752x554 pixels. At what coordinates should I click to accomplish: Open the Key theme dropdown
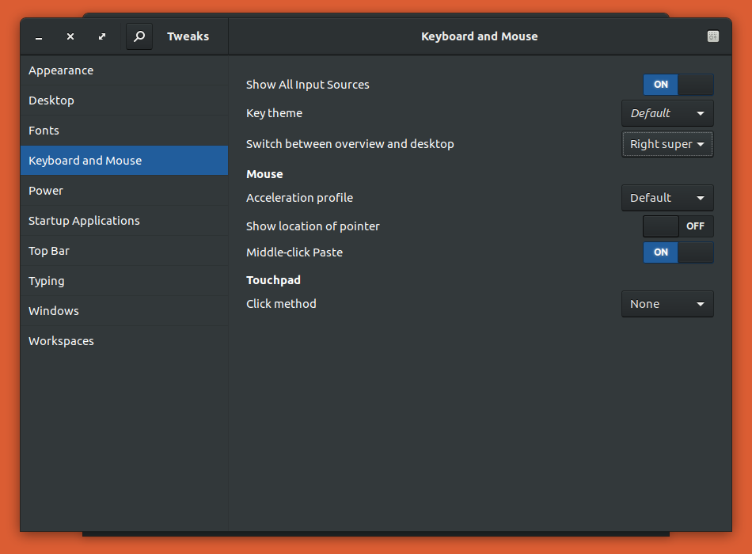(667, 113)
